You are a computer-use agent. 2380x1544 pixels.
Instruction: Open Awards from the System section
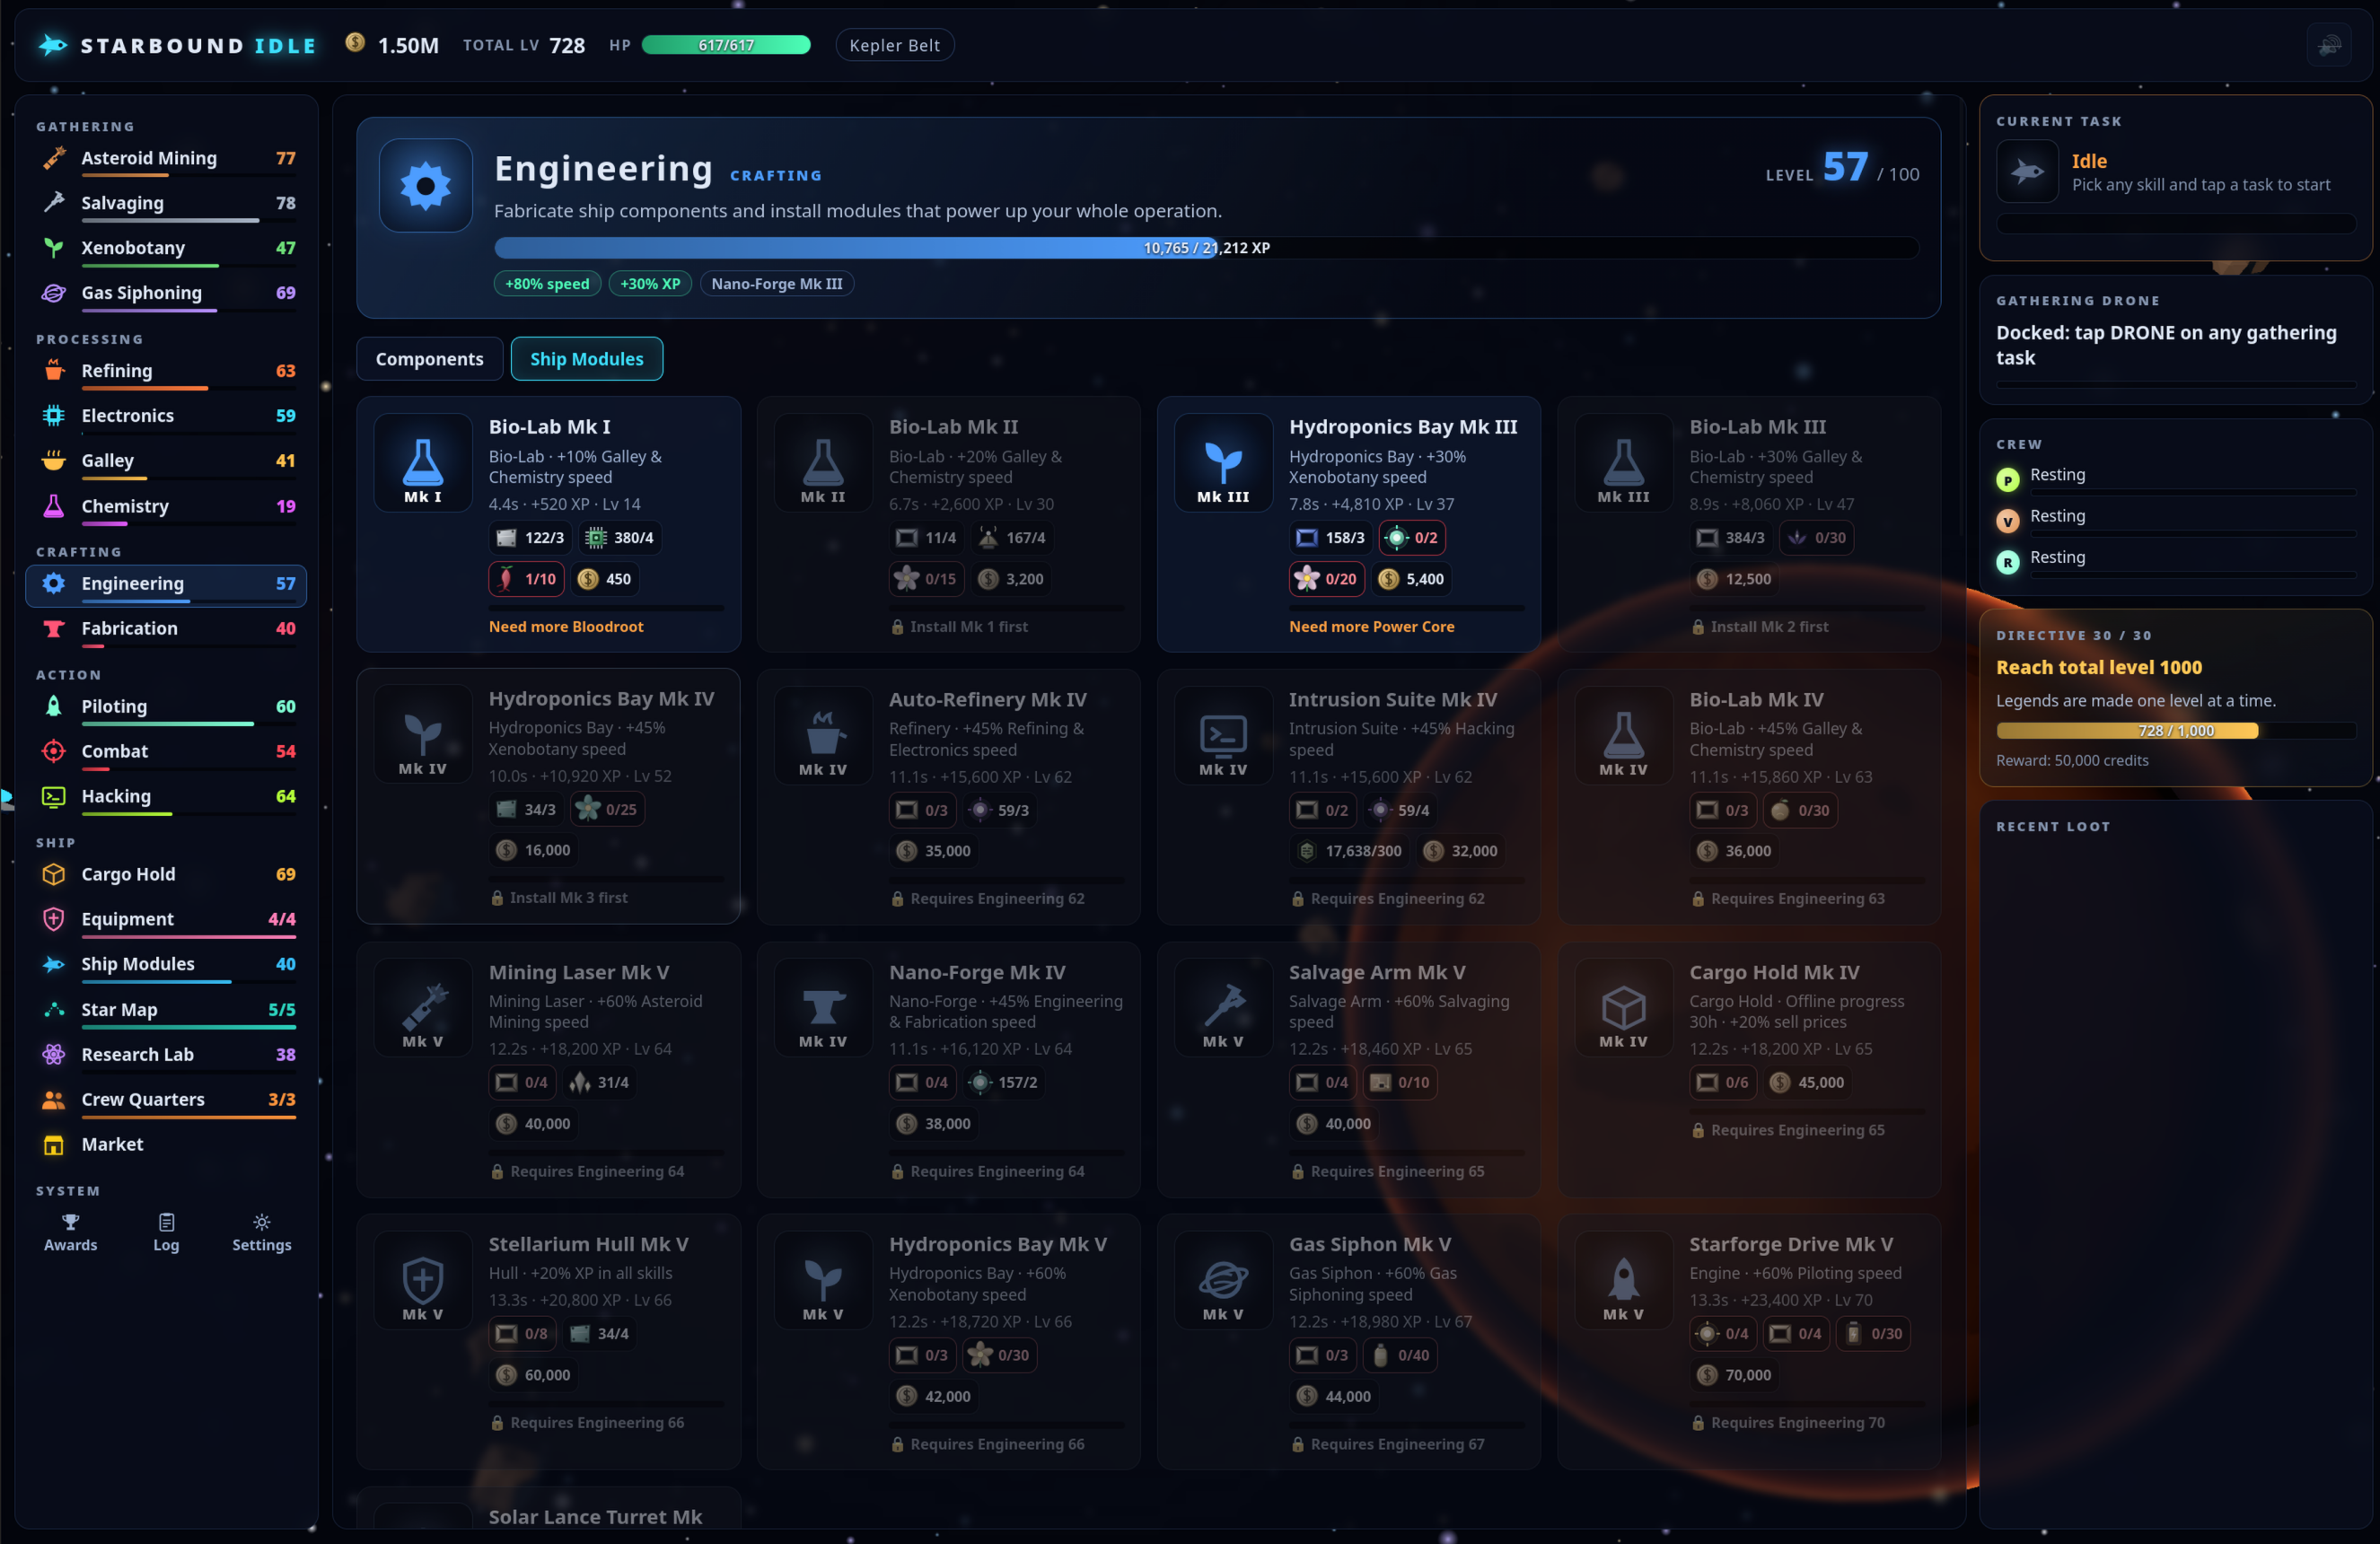point(70,1233)
